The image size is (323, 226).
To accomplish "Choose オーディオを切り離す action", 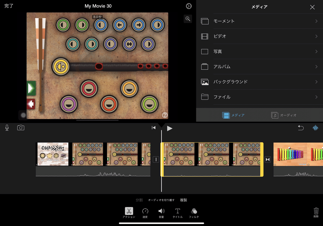I will 161,200.
